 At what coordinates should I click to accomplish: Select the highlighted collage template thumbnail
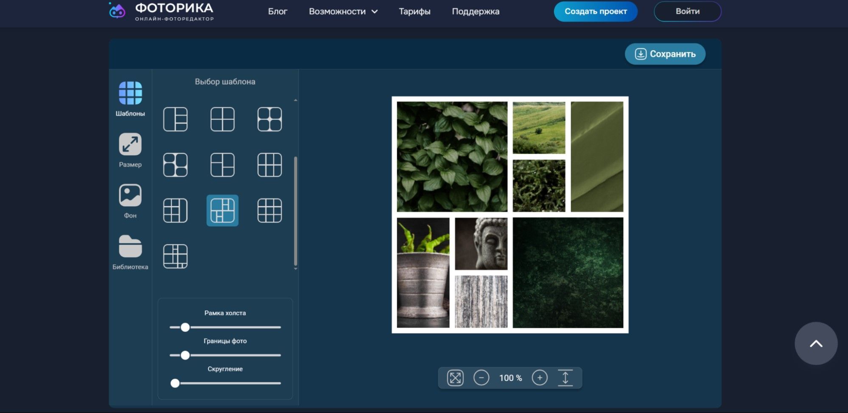pyautogui.click(x=222, y=211)
